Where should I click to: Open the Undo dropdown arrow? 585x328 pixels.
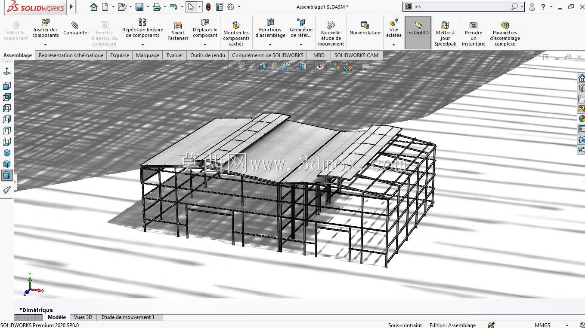(182, 7)
